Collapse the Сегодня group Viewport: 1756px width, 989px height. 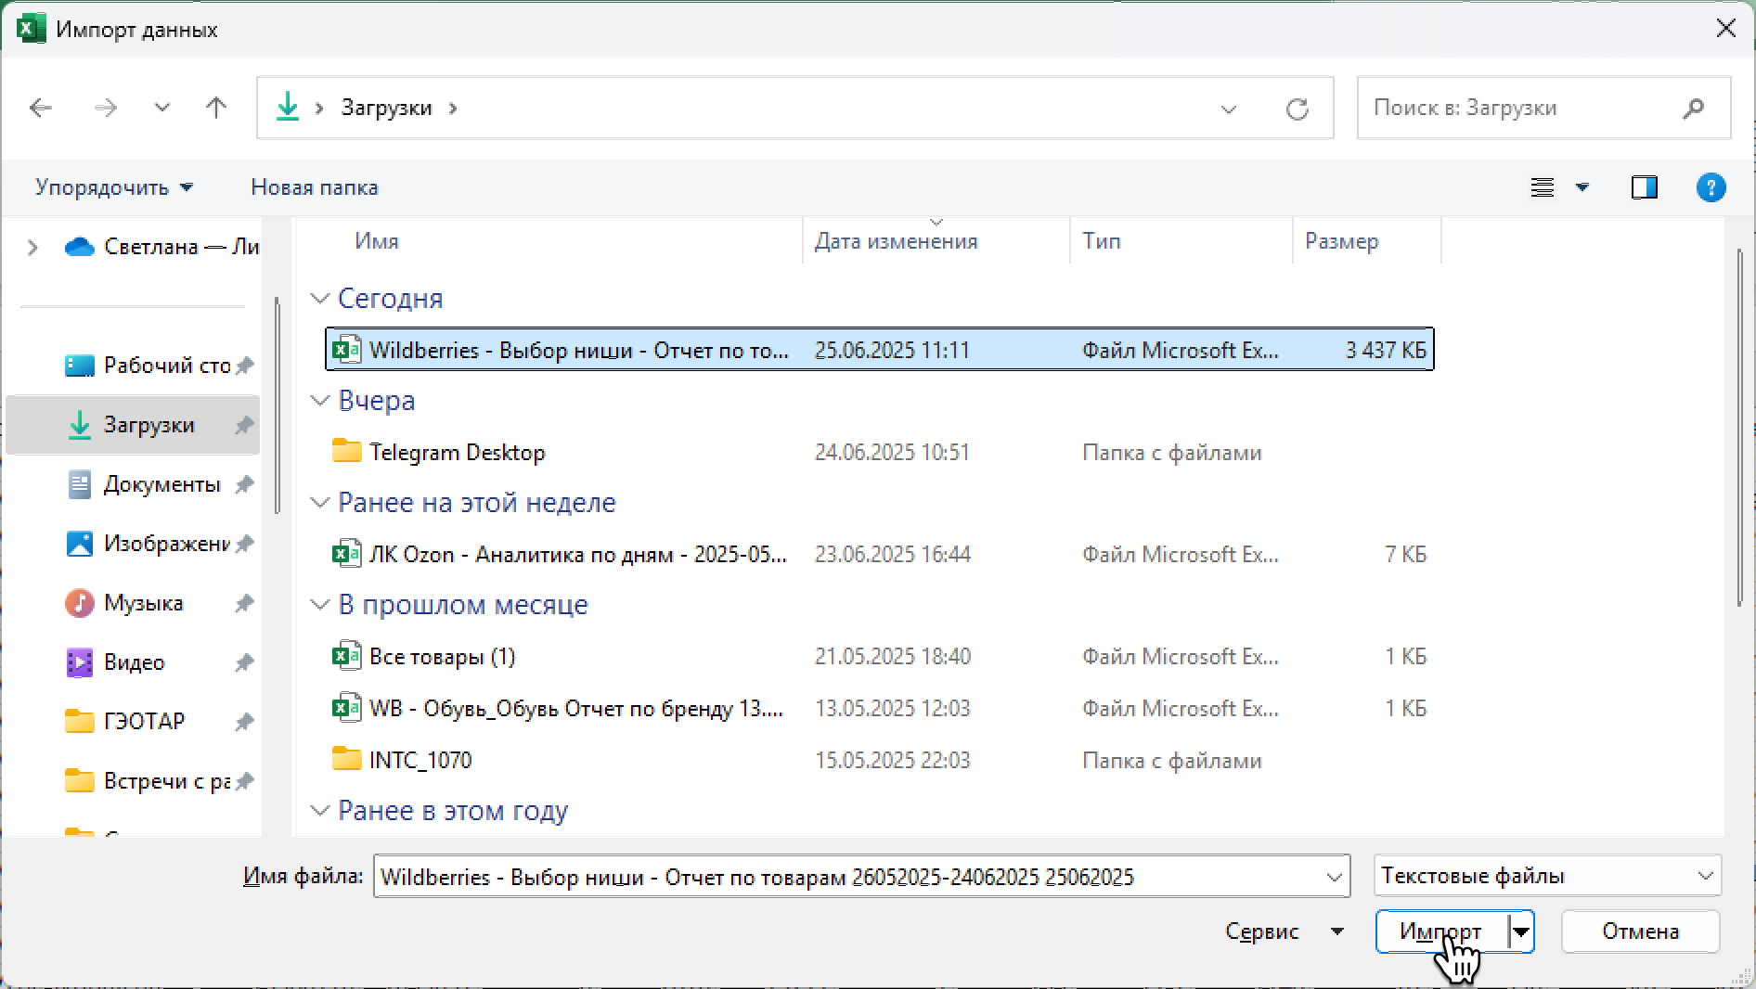coord(320,299)
